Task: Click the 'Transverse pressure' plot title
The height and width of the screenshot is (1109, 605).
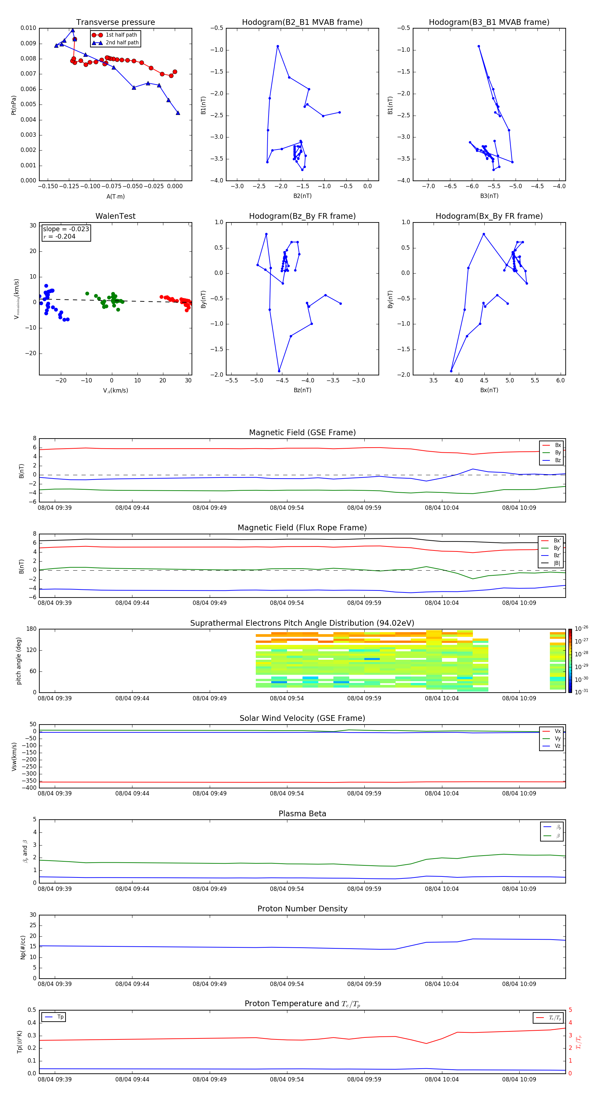Action: coord(115,23)
